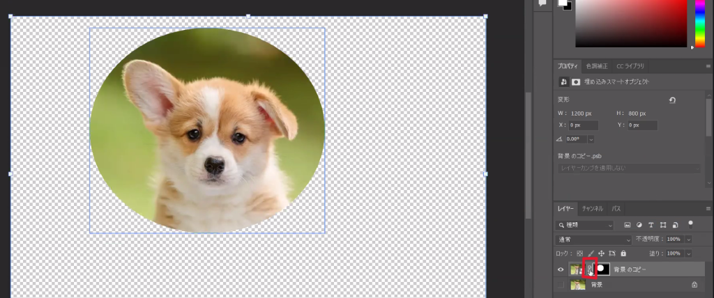Click the lock transparent pixels icon
This screenshot has height=298, width=714.
click(x=579, y=253)
